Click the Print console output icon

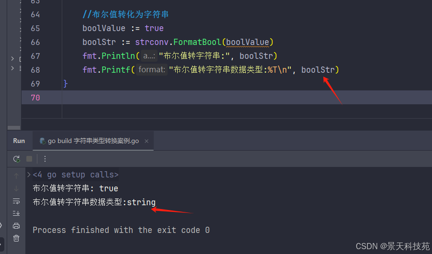16,226
